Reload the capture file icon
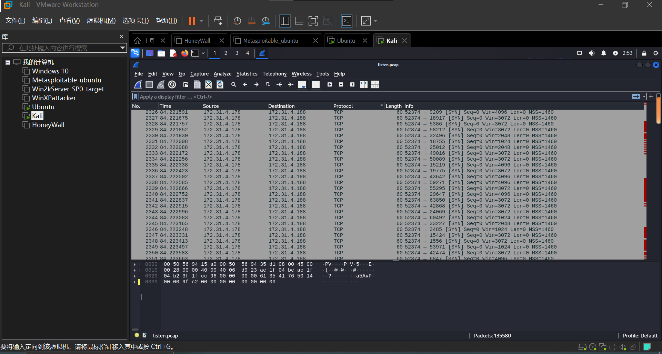The height and width of the screenshot is (354, 662). 220,84
